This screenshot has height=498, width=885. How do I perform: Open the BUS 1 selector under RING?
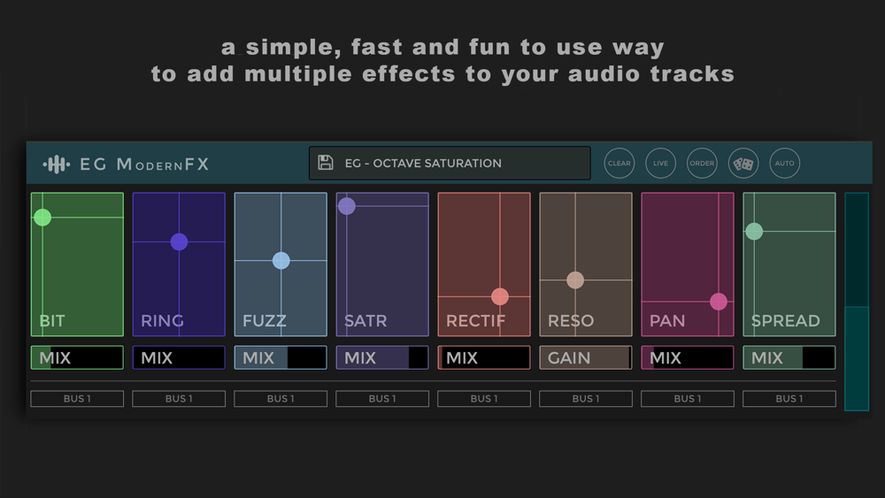click(x=179, y=399)
